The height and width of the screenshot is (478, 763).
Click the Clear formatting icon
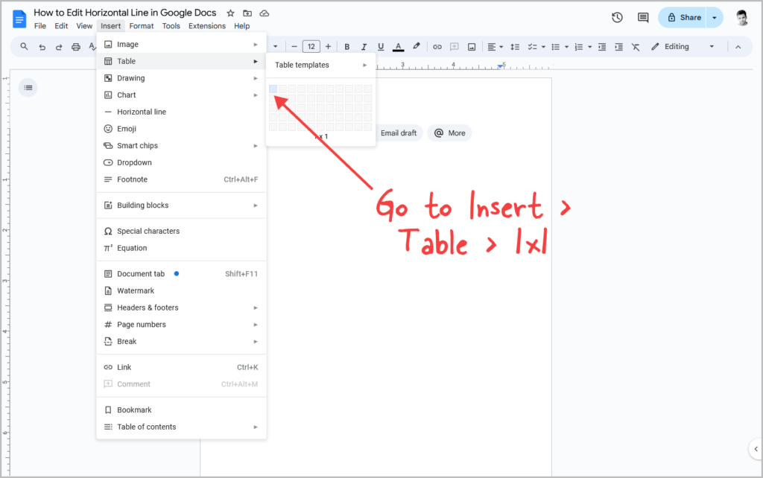point(635,46)
